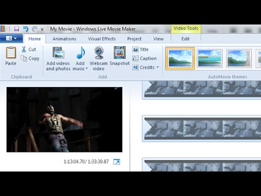Click the Save project icon
261x196 pixels.
tap(16, 29)
